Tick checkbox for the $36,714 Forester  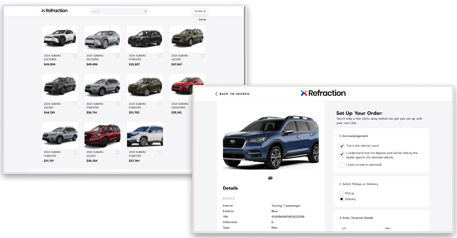tap(118, 104)
